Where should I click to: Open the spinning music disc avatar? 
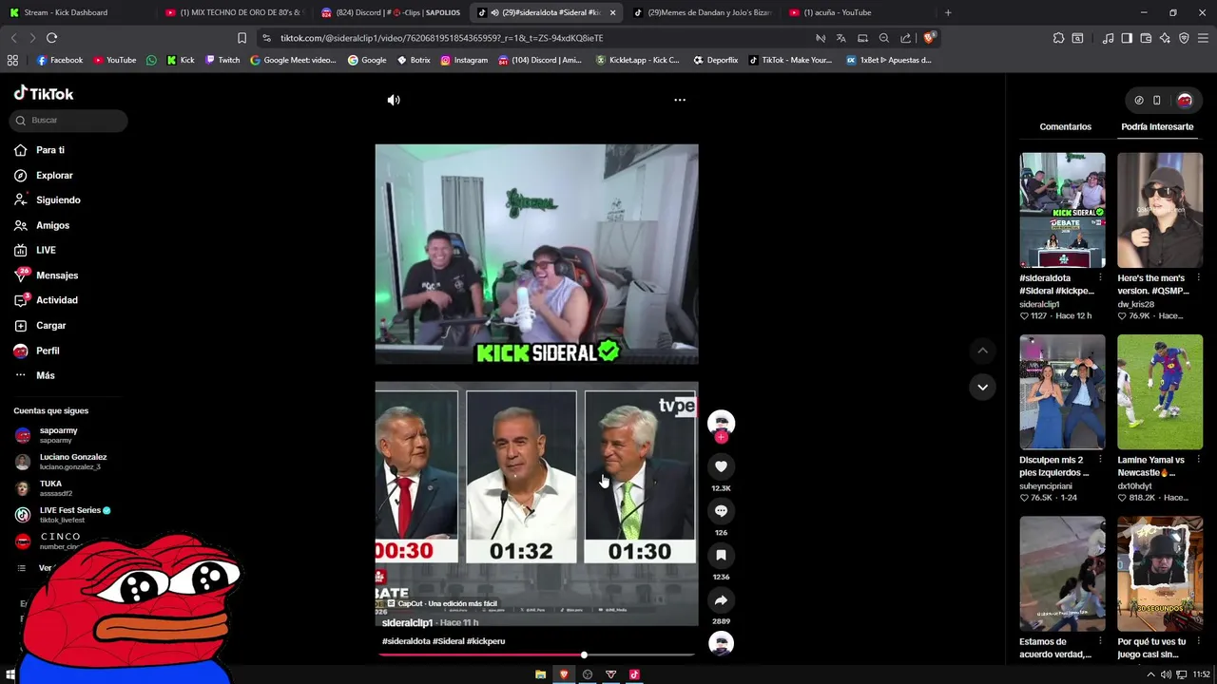[x=721, y=643]
